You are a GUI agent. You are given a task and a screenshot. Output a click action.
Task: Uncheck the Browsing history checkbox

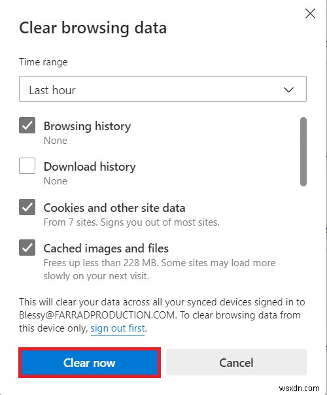pos(27,125)
